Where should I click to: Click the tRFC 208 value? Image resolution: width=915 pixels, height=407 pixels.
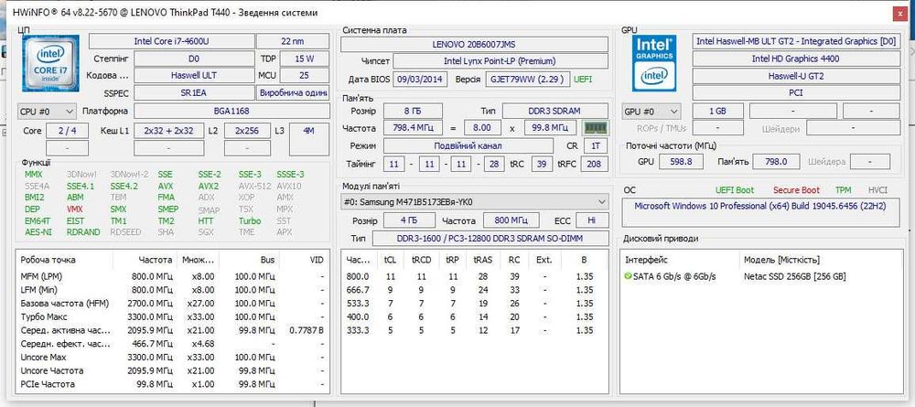click(594, 165)
